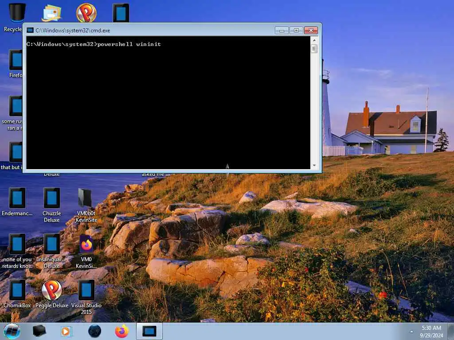The width and height of the screenshot is (454, 340).
Task: Open ChomikBox desktop shortcut
Action: click(17, 294)
